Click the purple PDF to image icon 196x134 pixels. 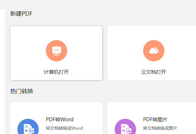tap(125, 127)
